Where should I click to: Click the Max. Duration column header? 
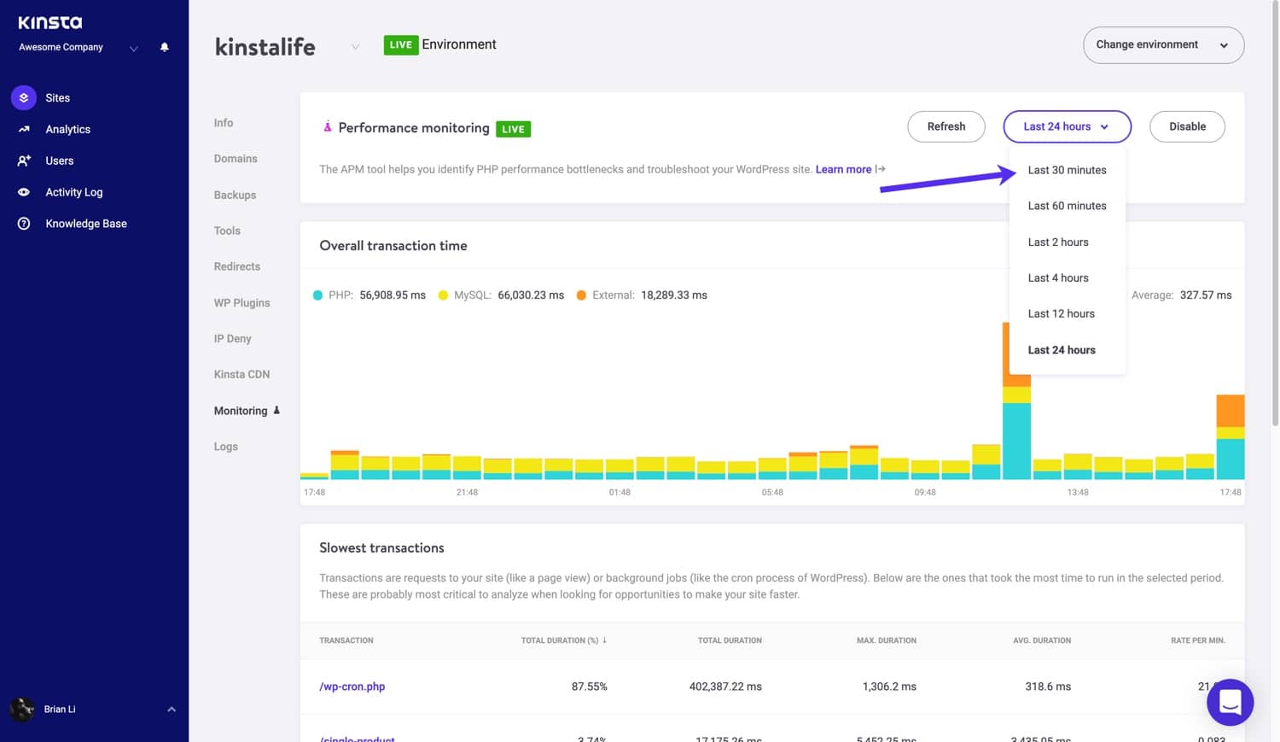coord(887,640)
